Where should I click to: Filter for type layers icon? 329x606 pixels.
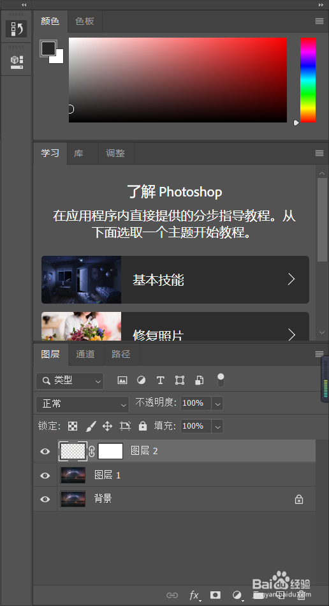[x=160, y=380]
